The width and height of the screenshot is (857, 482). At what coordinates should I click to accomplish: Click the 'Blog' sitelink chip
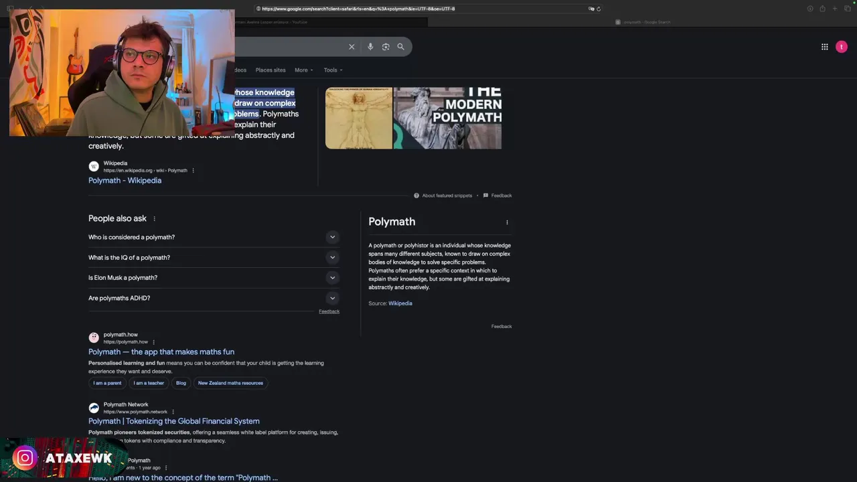pos(181,383)
